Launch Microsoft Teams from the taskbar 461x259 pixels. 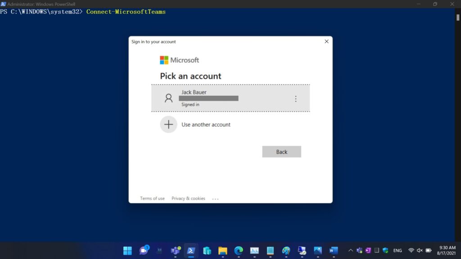click(175, 250)
